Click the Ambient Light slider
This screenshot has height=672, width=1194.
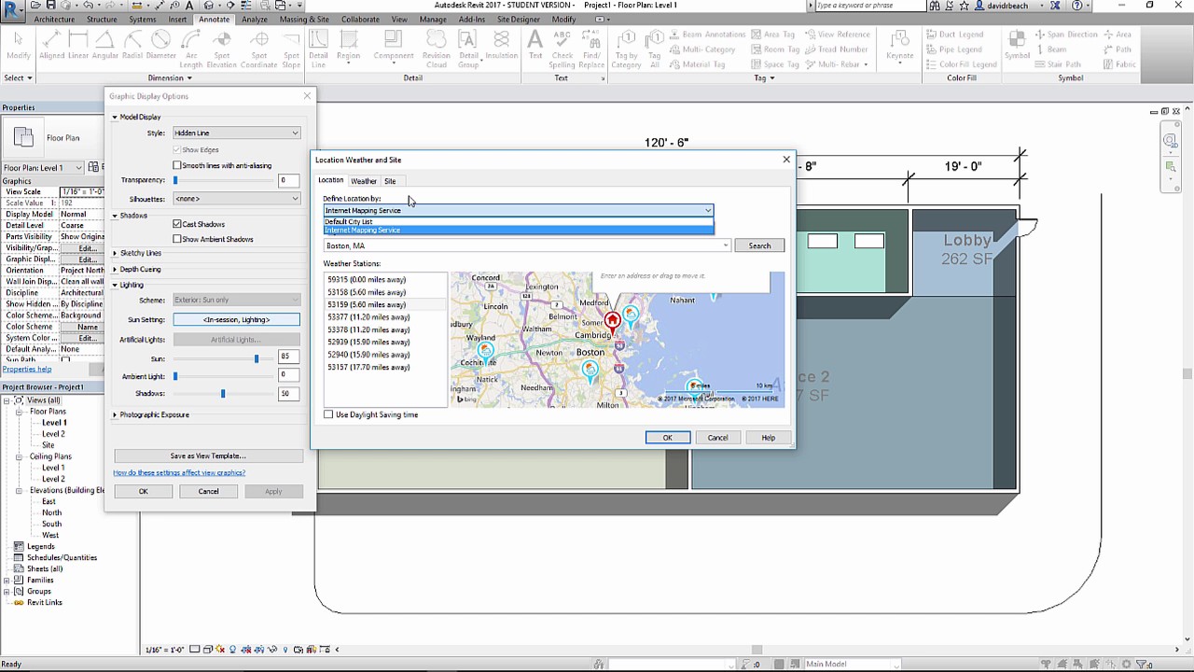175,376
